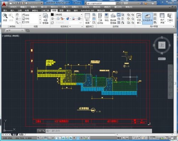Image resolution: width=178 pixels, height=141 pixels.
Task: Expand the 视觉样式 panel title arrow
Action: click(x=70, y=26)
